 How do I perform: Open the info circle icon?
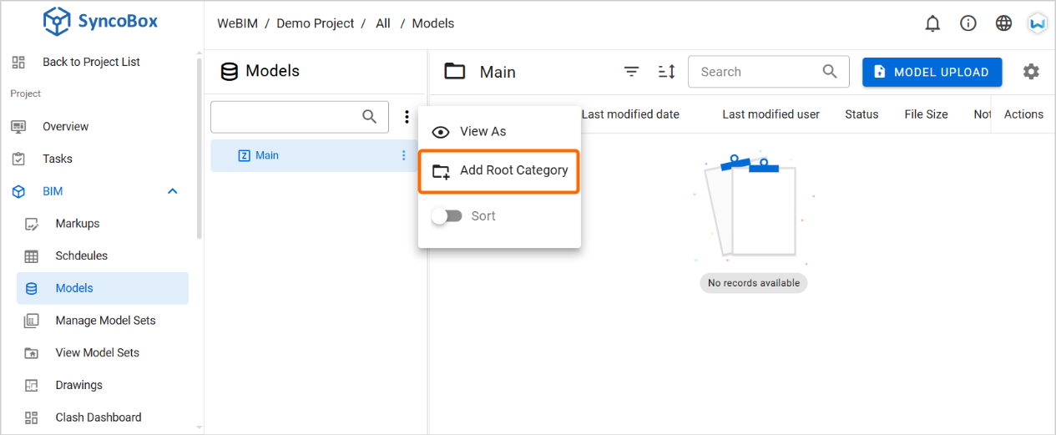click(x=968, y=23)
